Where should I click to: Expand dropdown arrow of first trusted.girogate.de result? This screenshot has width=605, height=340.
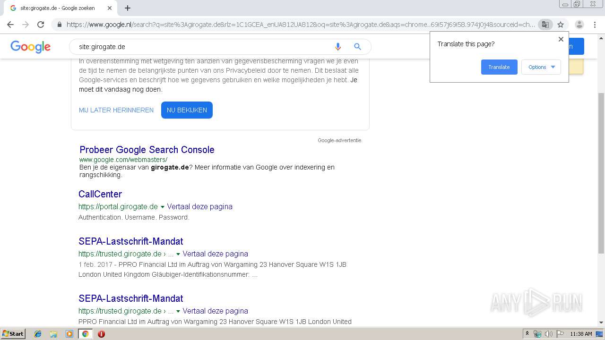[x=178, y=254]
